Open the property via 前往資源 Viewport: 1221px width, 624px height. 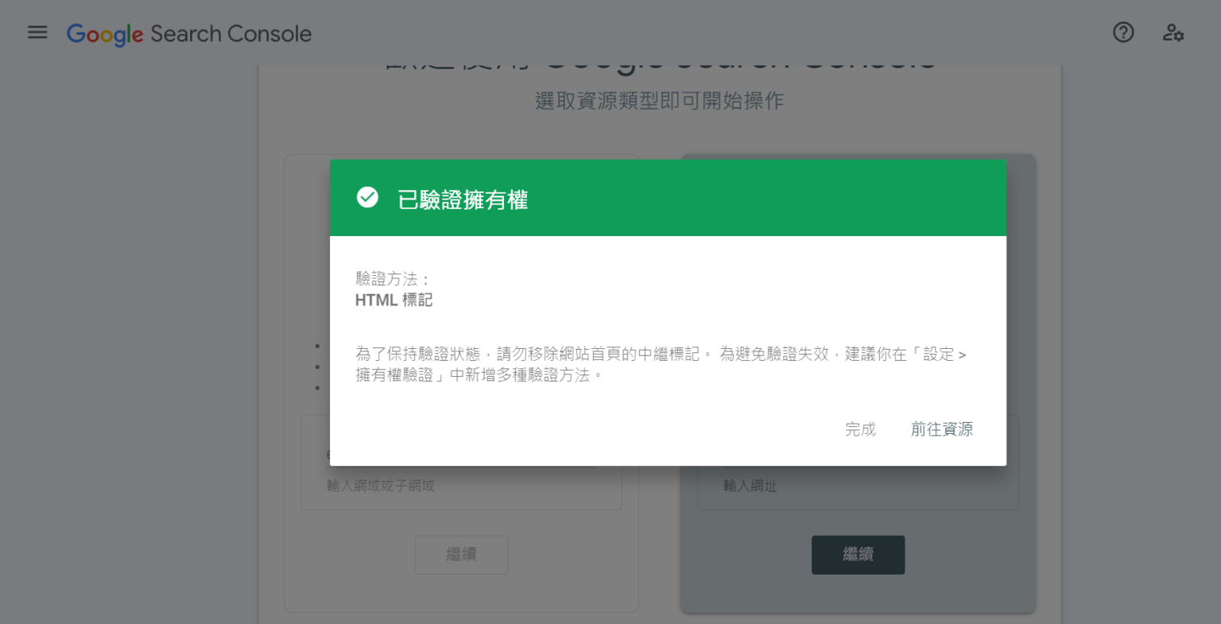(941, 429)
